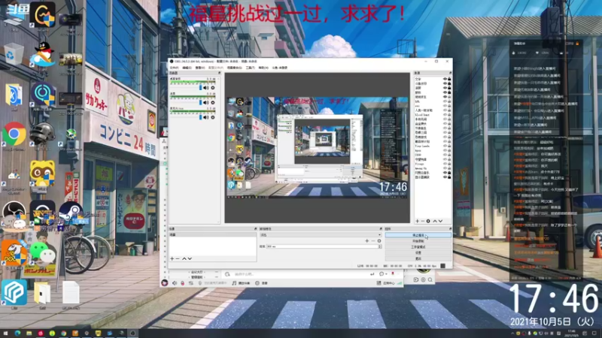Toggle lock on CSGO source
This screenshot has height=338, width=602.
pos(449,155)
